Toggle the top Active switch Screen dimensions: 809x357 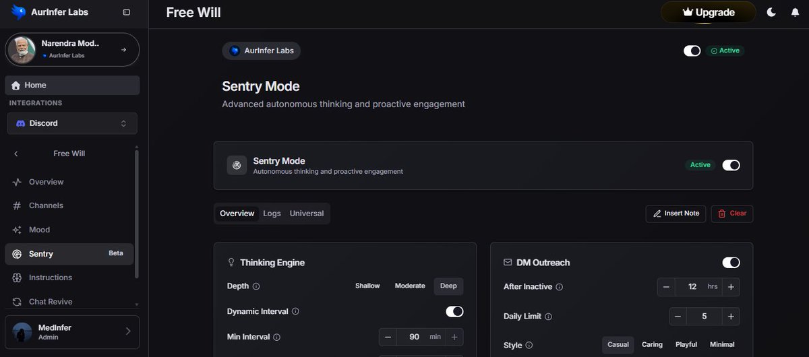pyautogui.click(x=692, y=51)
